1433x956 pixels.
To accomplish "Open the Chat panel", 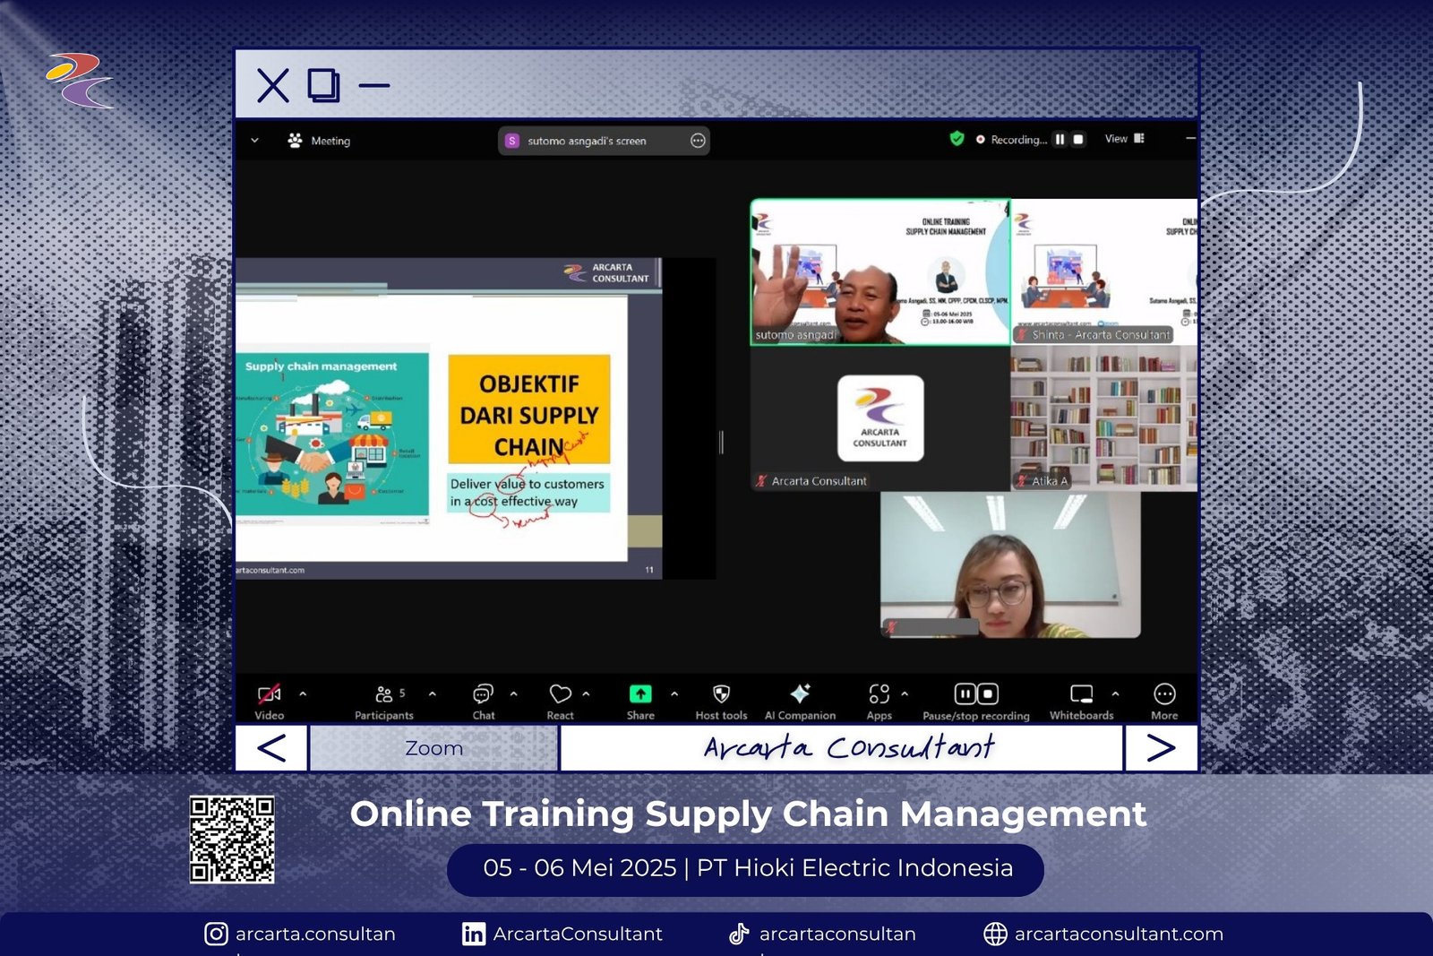I will tap(483, 695).
